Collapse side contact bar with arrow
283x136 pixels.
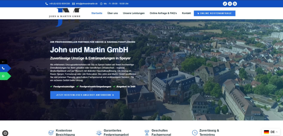click(x=3, y=62)
